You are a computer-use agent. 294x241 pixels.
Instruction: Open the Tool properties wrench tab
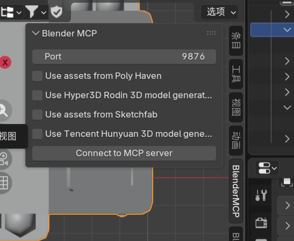coord(261,195)
